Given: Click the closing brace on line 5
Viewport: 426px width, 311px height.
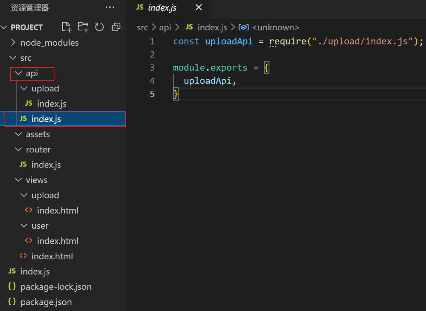Looking at the screenshot, I should click(176, 94).
